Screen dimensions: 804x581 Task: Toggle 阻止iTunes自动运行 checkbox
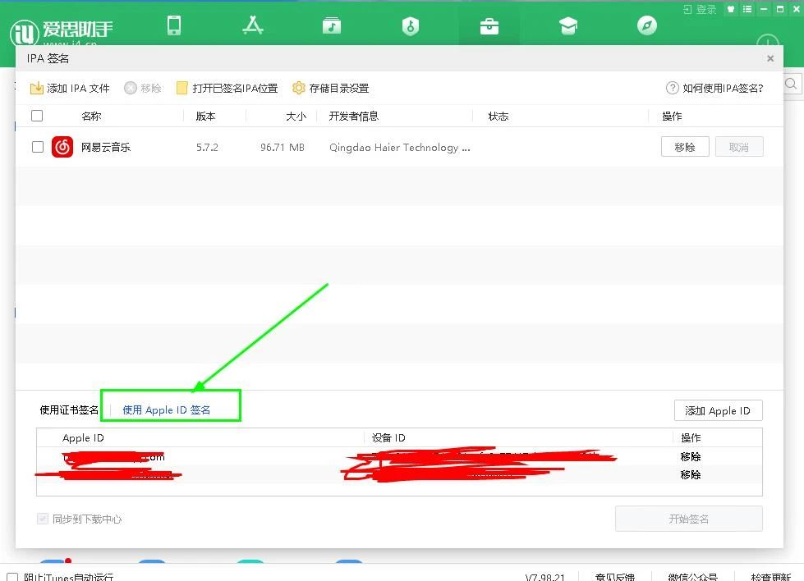[x=13, y=578]
